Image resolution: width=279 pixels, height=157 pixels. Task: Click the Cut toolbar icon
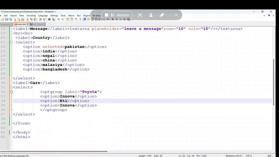tap(27, 19)
